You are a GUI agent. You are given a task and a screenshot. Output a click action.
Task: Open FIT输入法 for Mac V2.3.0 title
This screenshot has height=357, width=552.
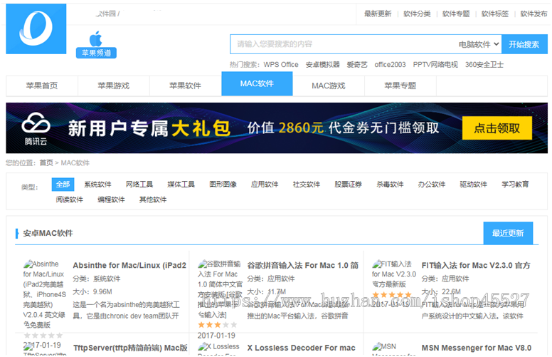tap(476, 265)
